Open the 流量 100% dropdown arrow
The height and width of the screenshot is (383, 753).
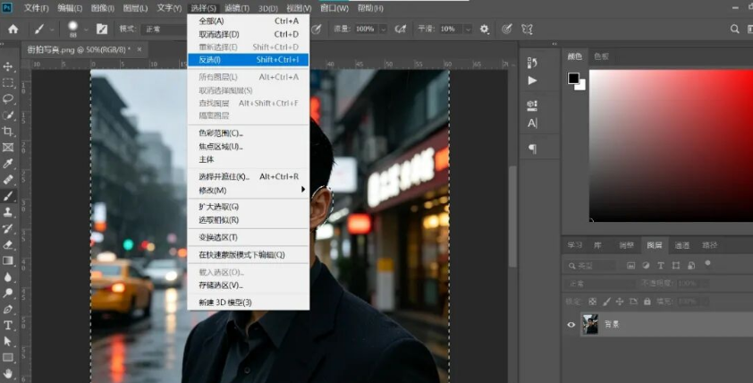[x=384, y=30]
